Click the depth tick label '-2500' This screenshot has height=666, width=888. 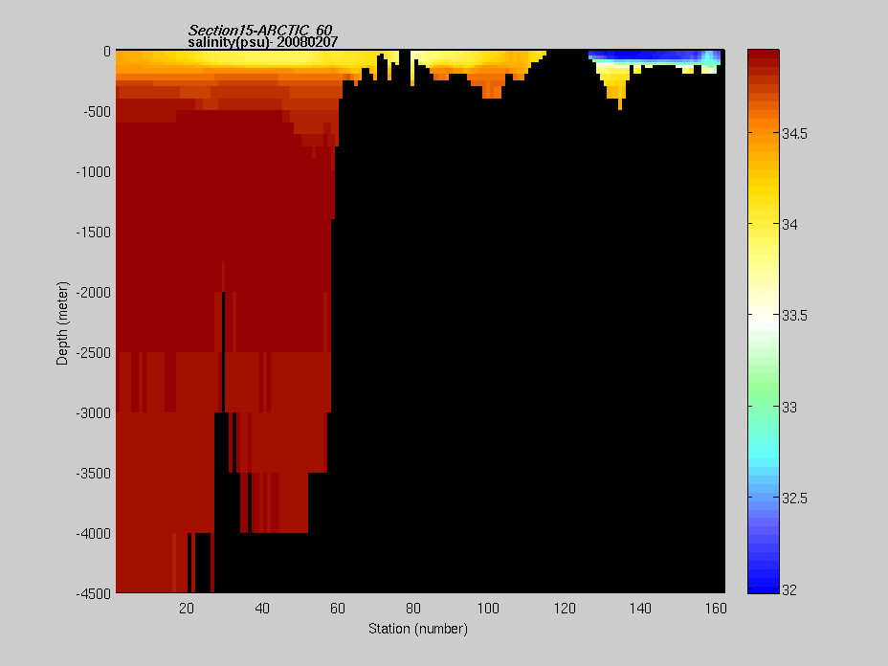[x=94, y=353]
